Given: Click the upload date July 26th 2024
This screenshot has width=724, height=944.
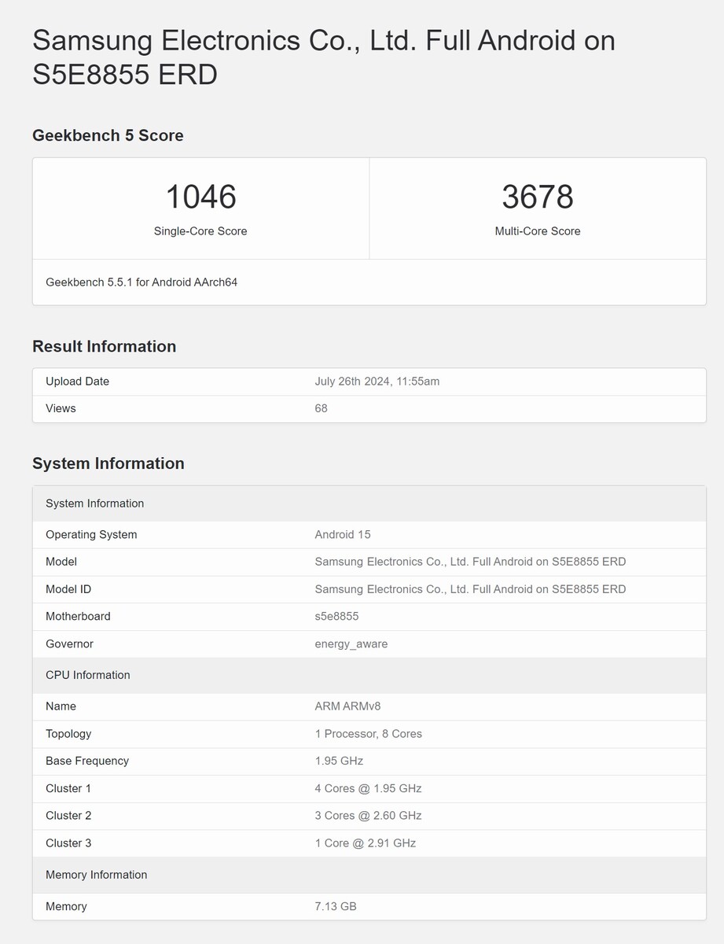Looking at the screenshot, I should [x=377, y=382].
